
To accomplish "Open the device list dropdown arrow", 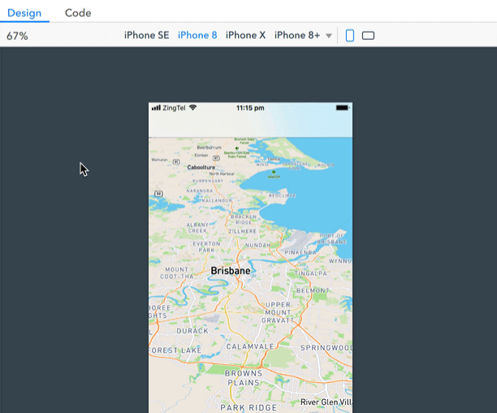I will coord(329,36).
